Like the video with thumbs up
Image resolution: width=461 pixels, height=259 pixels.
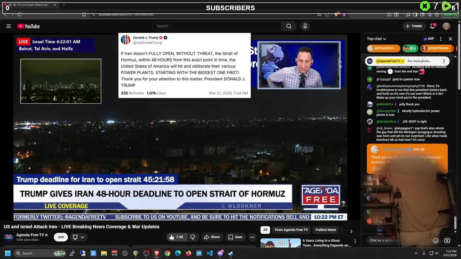(x=176, y=237)
